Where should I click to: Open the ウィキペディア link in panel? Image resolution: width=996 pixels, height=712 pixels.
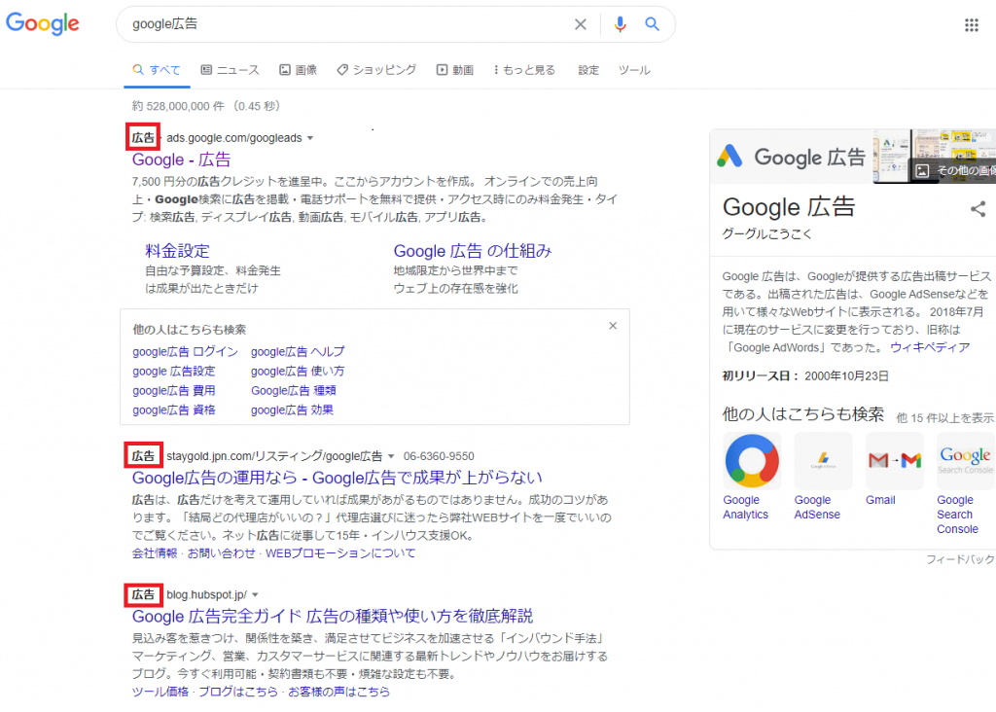tap(930, 347)
